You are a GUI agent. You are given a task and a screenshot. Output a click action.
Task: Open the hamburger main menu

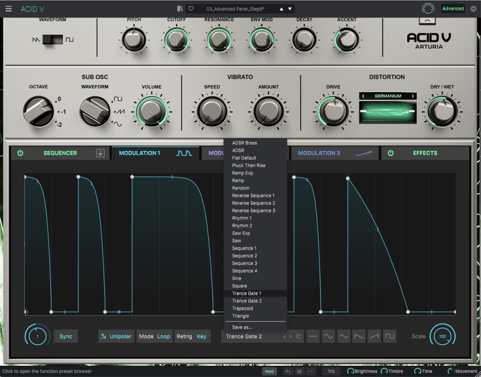[x=8, y=9]
